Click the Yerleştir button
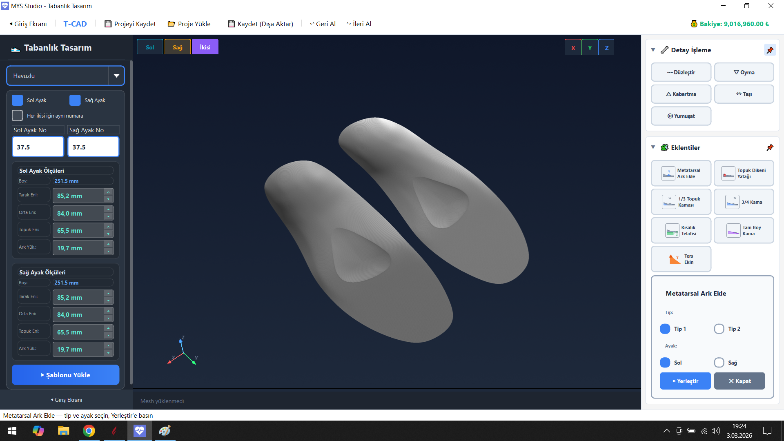This screenshot has height=441, width=784. point(685,381)
